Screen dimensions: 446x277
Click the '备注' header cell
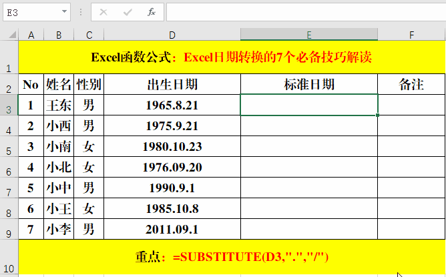coord(411,84)
